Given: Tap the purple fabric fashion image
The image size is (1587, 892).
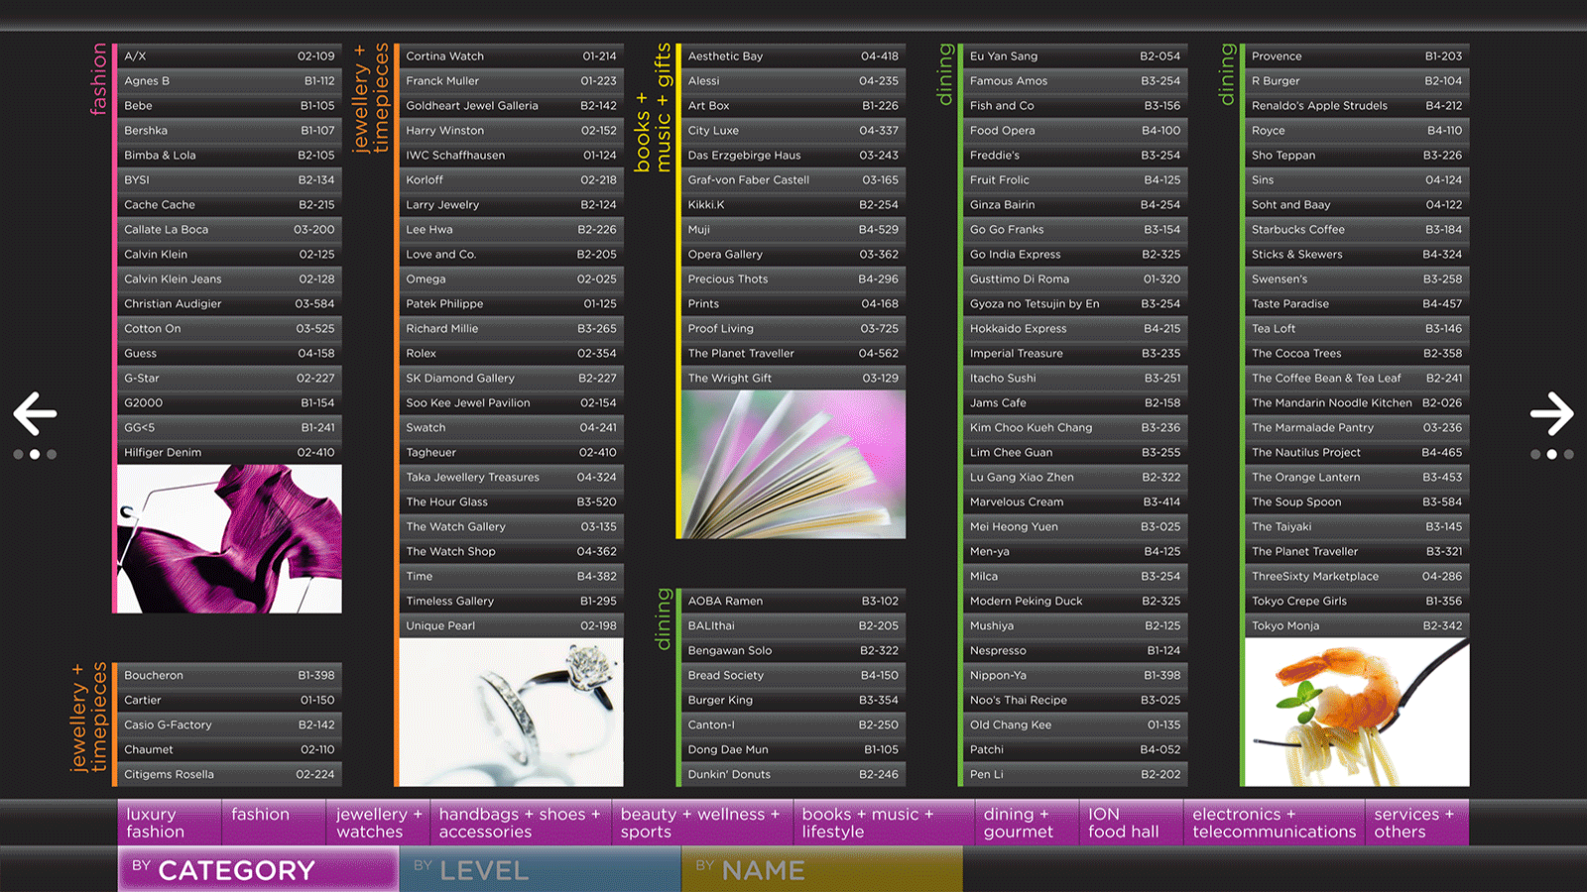Looking at the screenshot, I should (229, 539).
